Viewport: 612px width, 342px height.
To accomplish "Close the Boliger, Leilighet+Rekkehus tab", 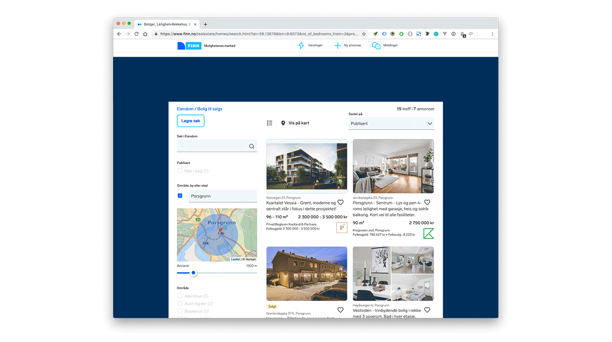I will 195,24.
